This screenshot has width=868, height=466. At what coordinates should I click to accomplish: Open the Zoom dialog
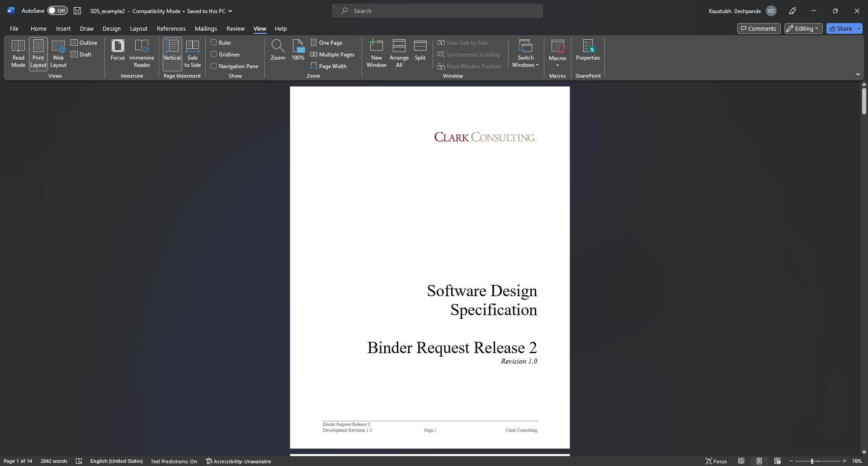278,50
